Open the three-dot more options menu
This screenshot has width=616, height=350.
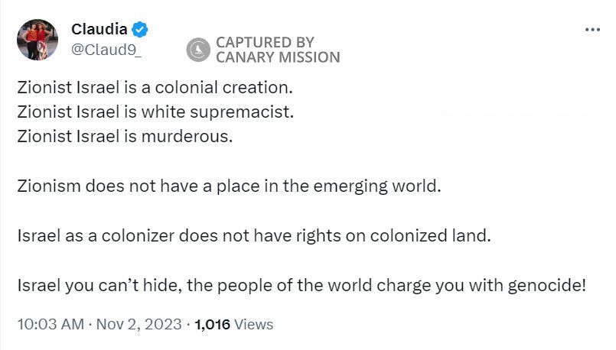593,29
